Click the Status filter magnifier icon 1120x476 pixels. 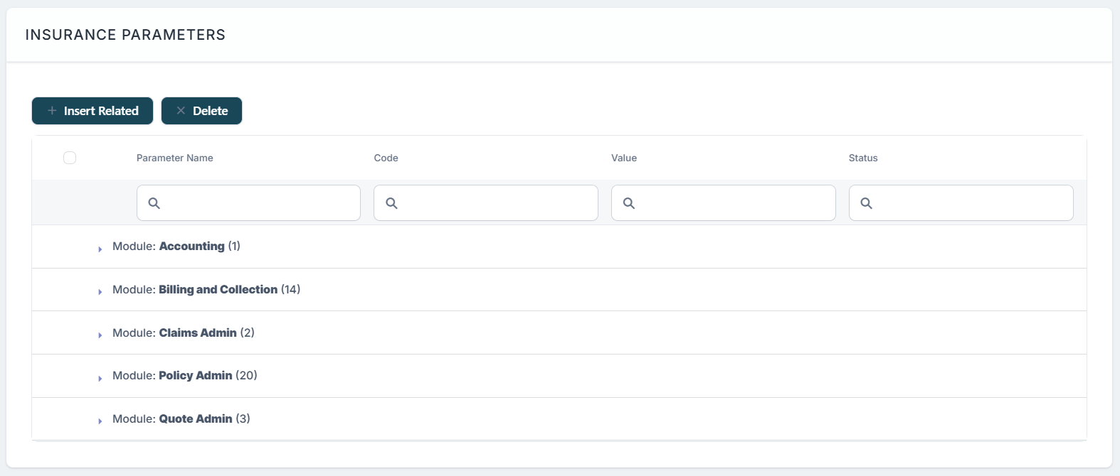866,203
